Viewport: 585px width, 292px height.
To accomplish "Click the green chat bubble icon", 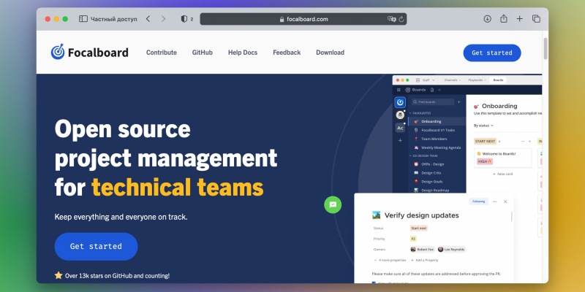I will point(333,205).
